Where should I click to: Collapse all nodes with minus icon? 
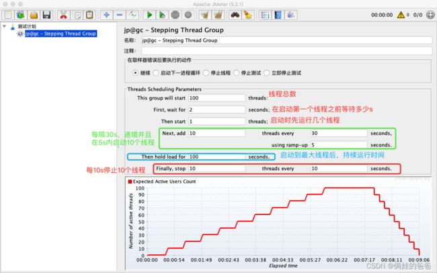[119, 15]
